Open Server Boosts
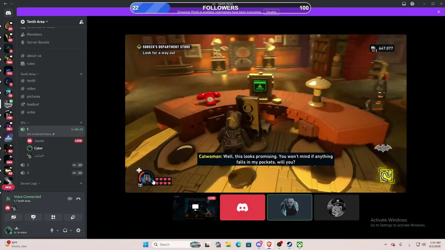The image size is (445, 250). click(52, 42)
